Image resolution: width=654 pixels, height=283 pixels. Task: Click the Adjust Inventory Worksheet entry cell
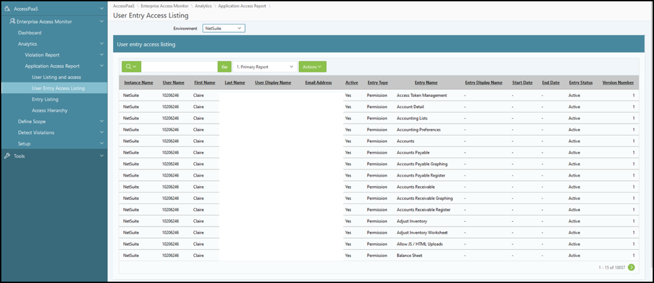coord(422,233)
